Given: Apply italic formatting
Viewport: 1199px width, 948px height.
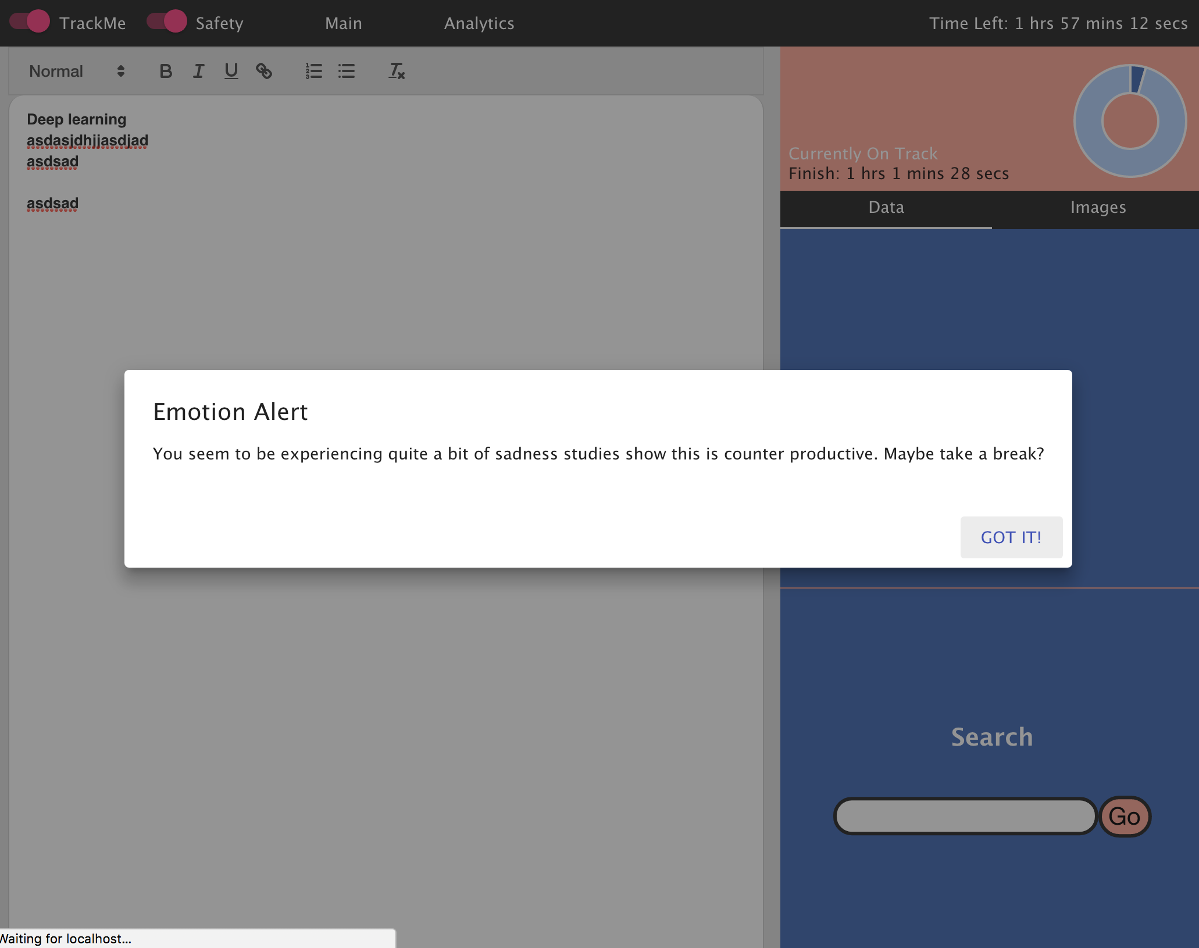Looking at the screenshot, I should (x=198, y=71).
